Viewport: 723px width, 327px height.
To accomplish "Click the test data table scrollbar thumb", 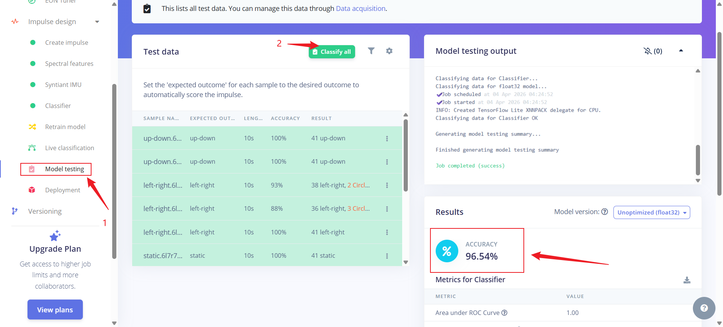I will click(x=406, y=155).
